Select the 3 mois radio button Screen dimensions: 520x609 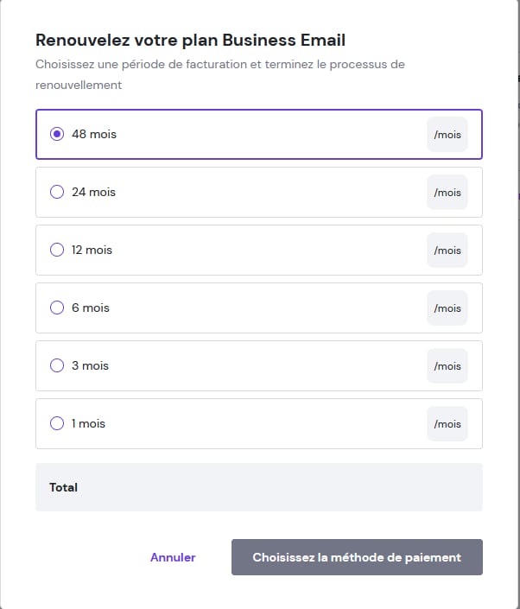(x=57, y=365)
